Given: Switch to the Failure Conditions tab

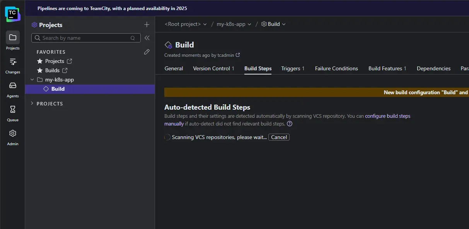Looking at the screenshot, I should tap(336, 68).
